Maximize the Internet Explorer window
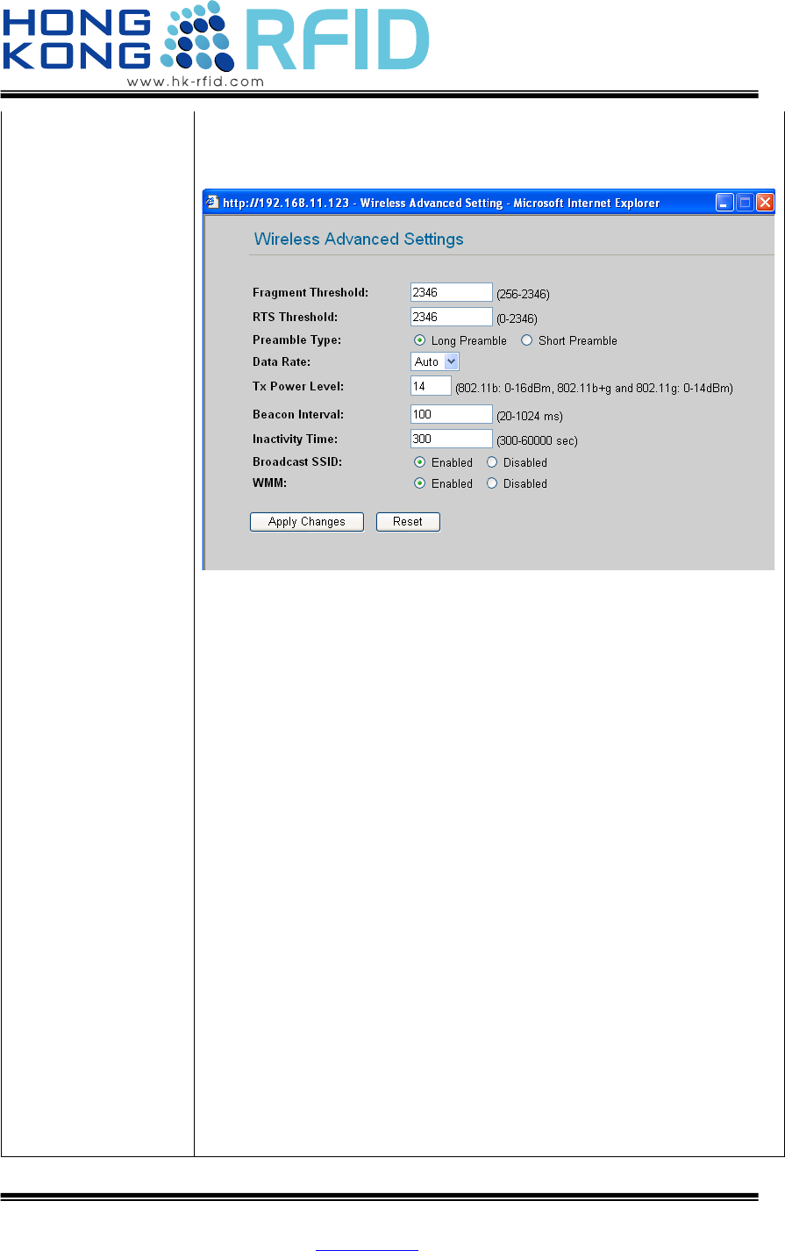This screenshot has height=1251, width=785. pyautogui.click(x=745, y=203)
